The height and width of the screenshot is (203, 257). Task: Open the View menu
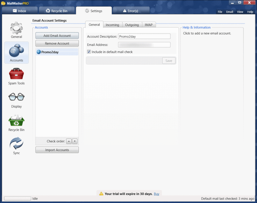[x=240, y=12]
